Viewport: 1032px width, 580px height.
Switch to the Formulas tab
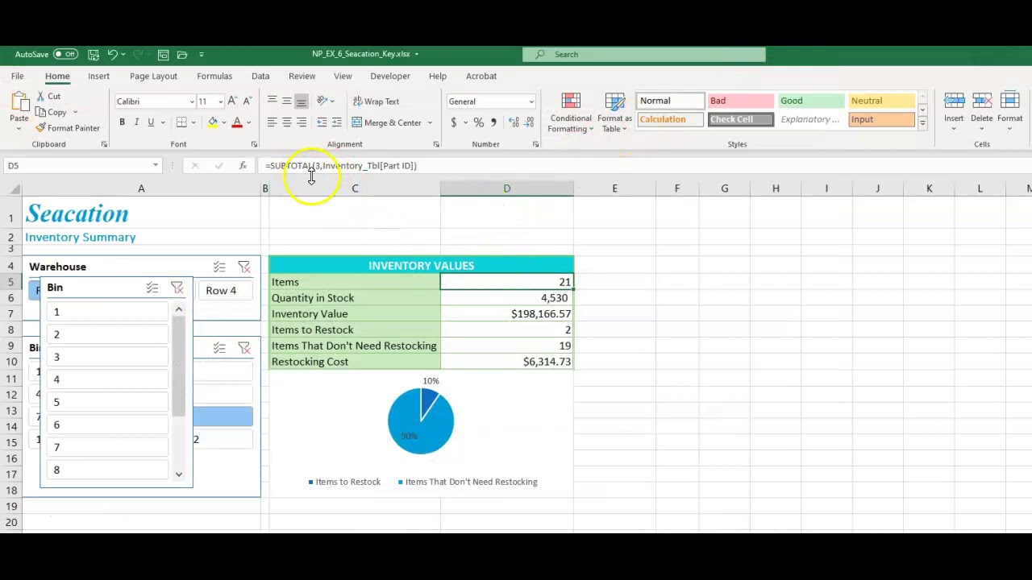[214, 76]
